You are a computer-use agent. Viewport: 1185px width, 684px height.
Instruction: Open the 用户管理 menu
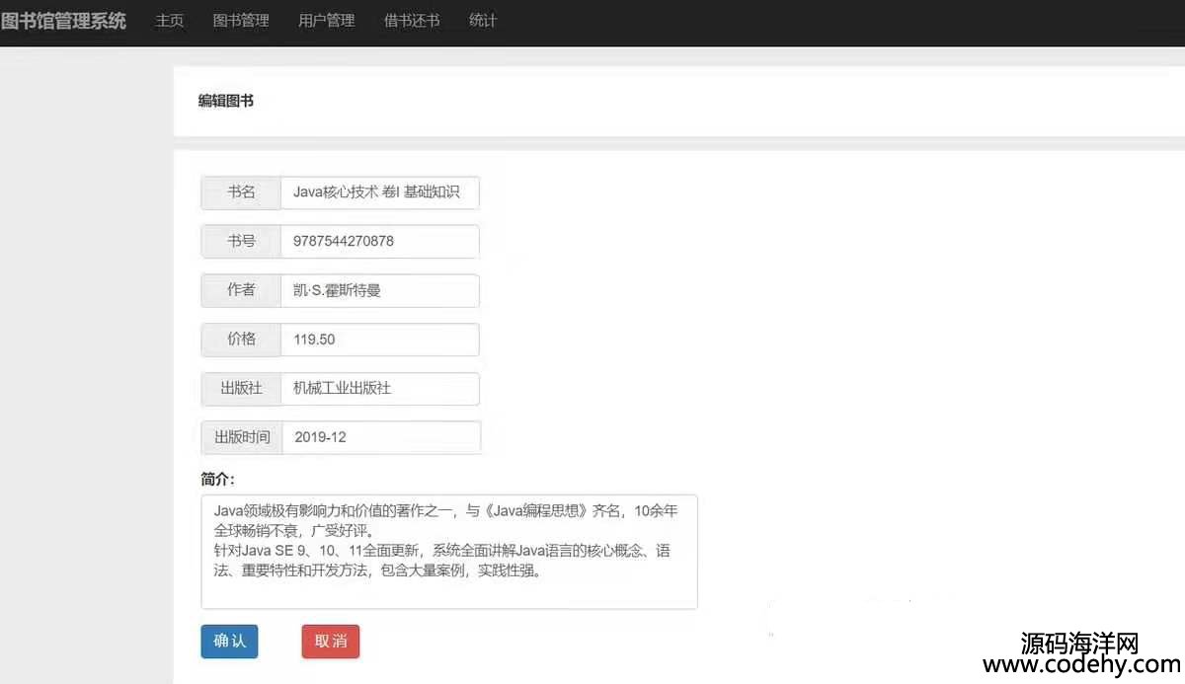pyautogui.click(x=326, y=21)
